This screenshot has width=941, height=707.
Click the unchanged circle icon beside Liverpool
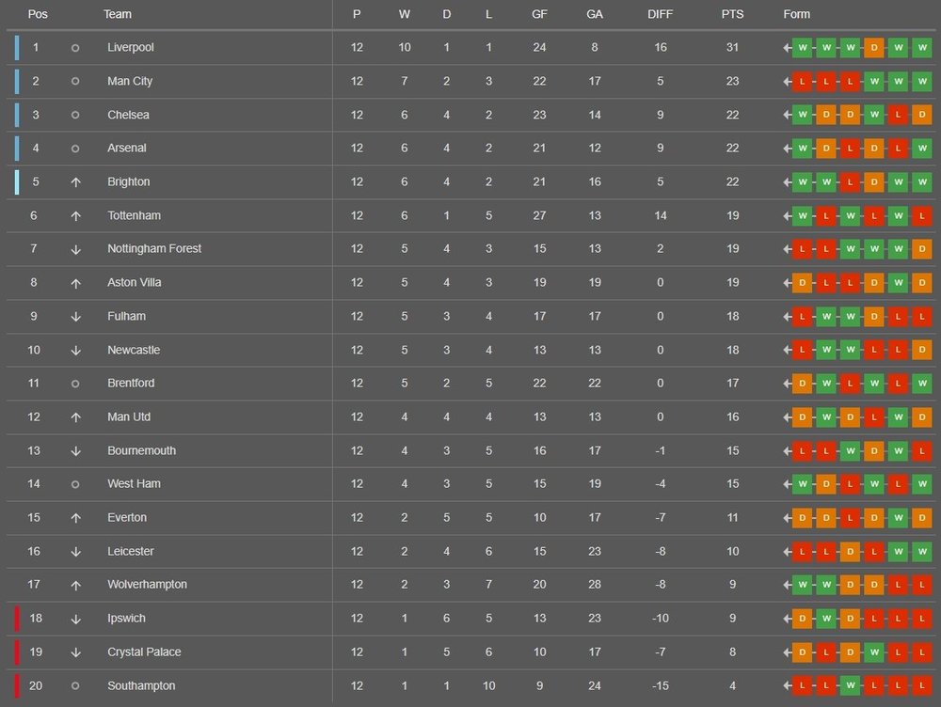click(75, 48)
